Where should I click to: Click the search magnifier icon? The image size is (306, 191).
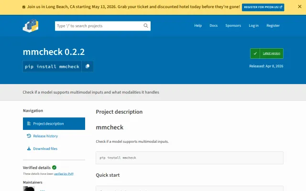[146, 26]
